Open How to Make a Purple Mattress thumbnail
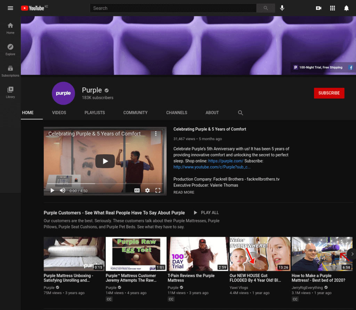The height and width of the screenshot is (310, 356). point(322,254)
